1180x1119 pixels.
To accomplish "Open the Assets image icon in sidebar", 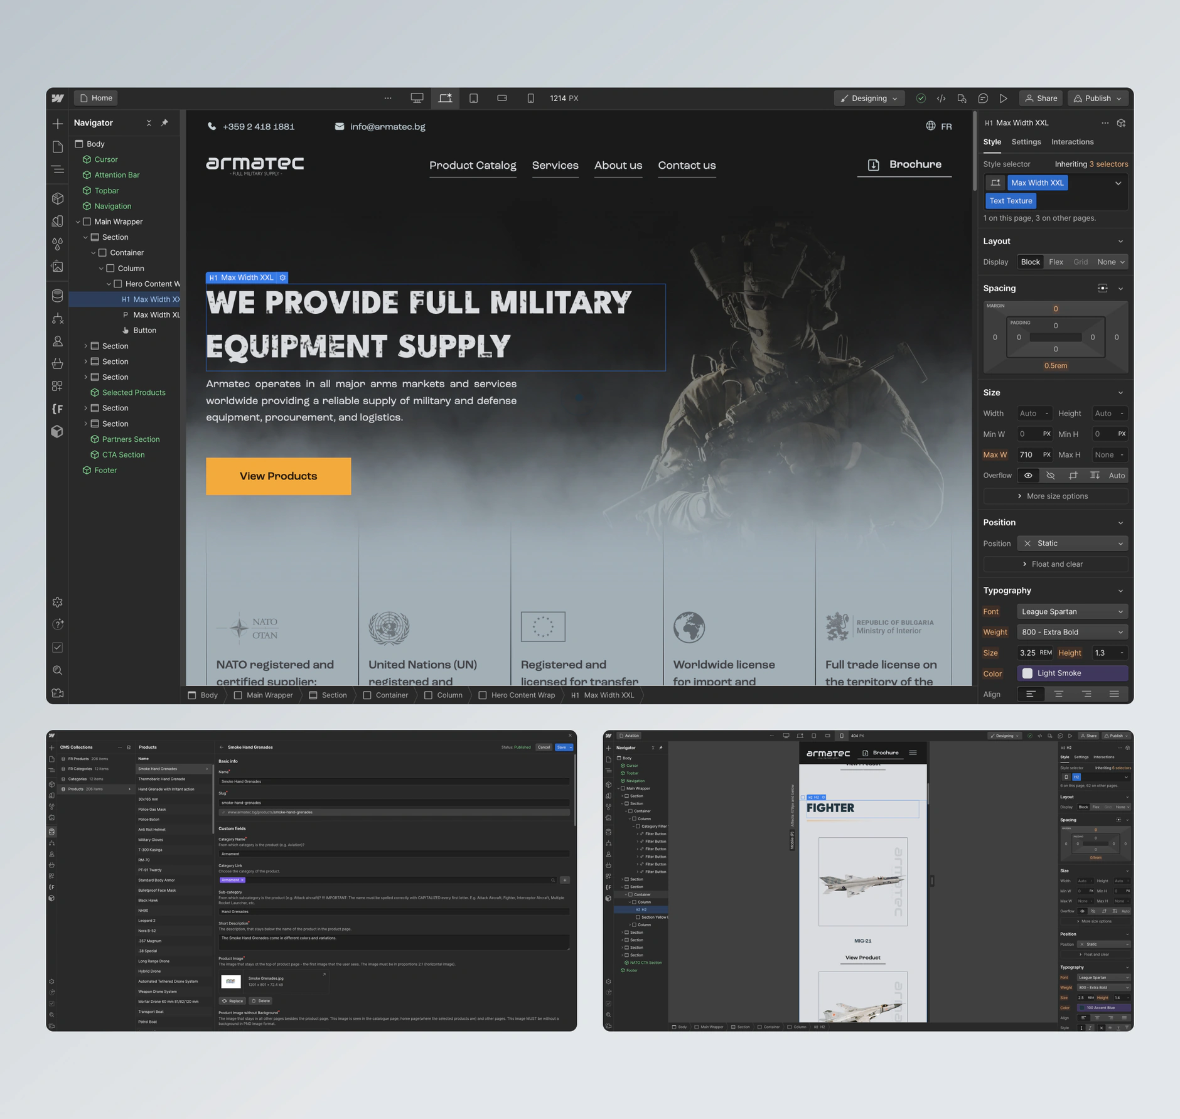I will [x=57, y=267].
